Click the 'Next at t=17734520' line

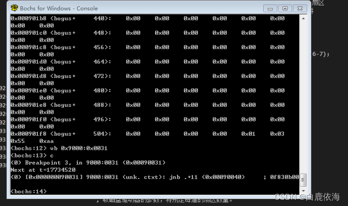43,170
